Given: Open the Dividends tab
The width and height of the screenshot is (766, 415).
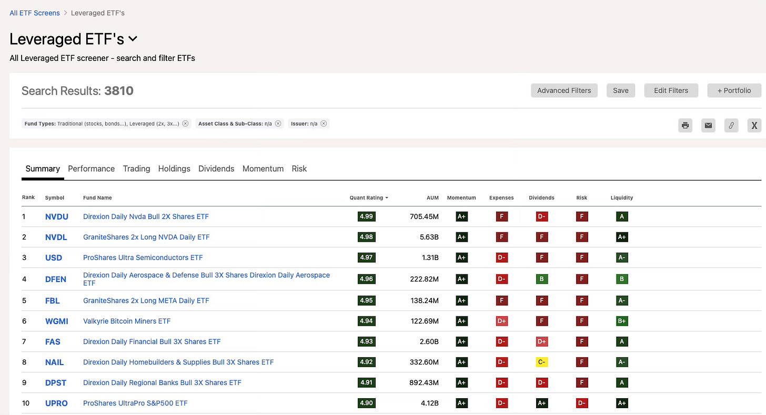Looking at the screenshot, I should [216, 169].
